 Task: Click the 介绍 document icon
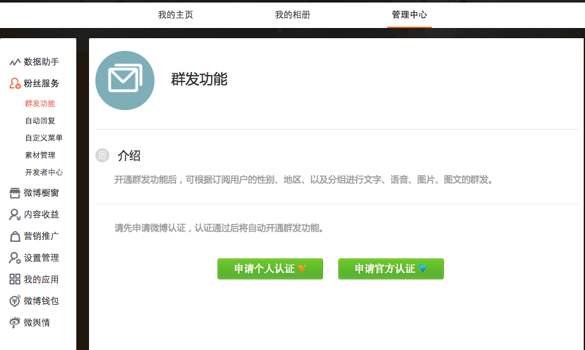(x=102, y=155)
